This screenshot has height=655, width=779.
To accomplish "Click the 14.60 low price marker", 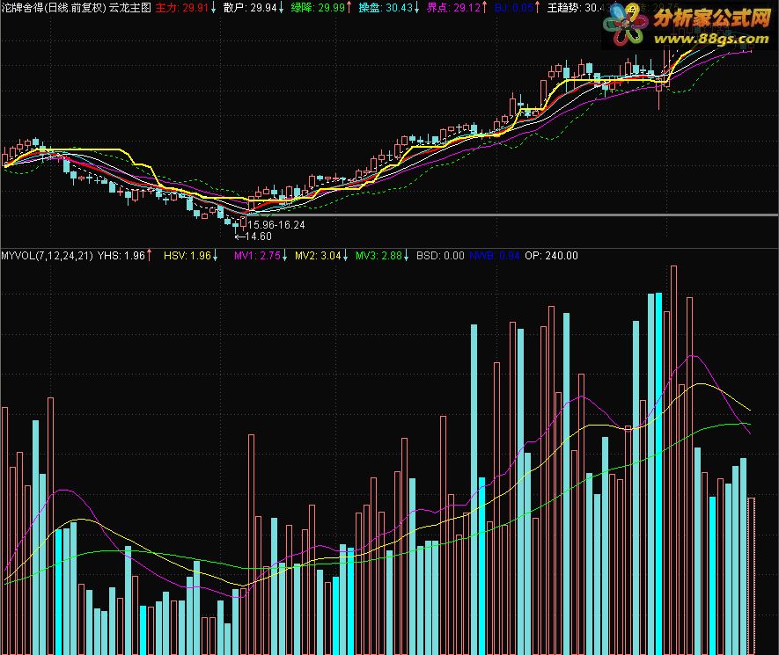I will [x=254, y=237].
